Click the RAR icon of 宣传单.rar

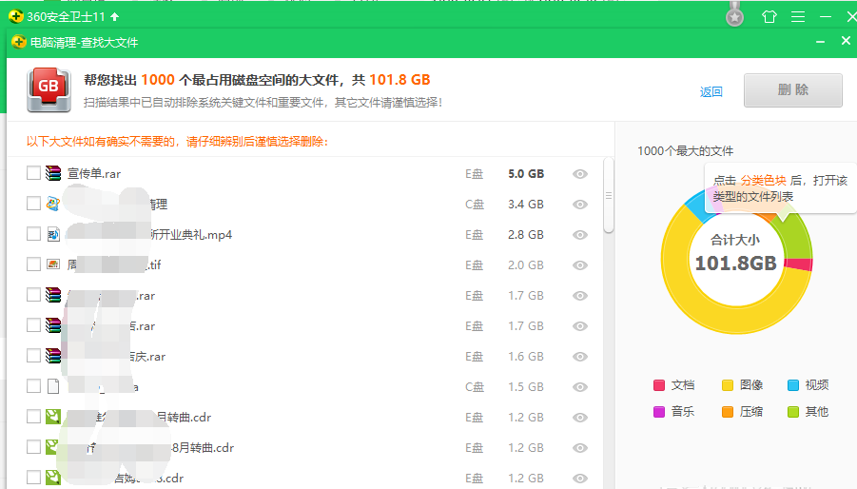[x=53, y=173]
